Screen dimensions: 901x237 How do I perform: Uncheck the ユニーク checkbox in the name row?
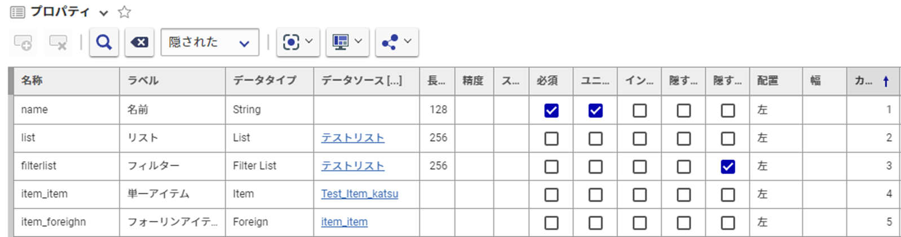pyautogui.click(x=595, y=111)
